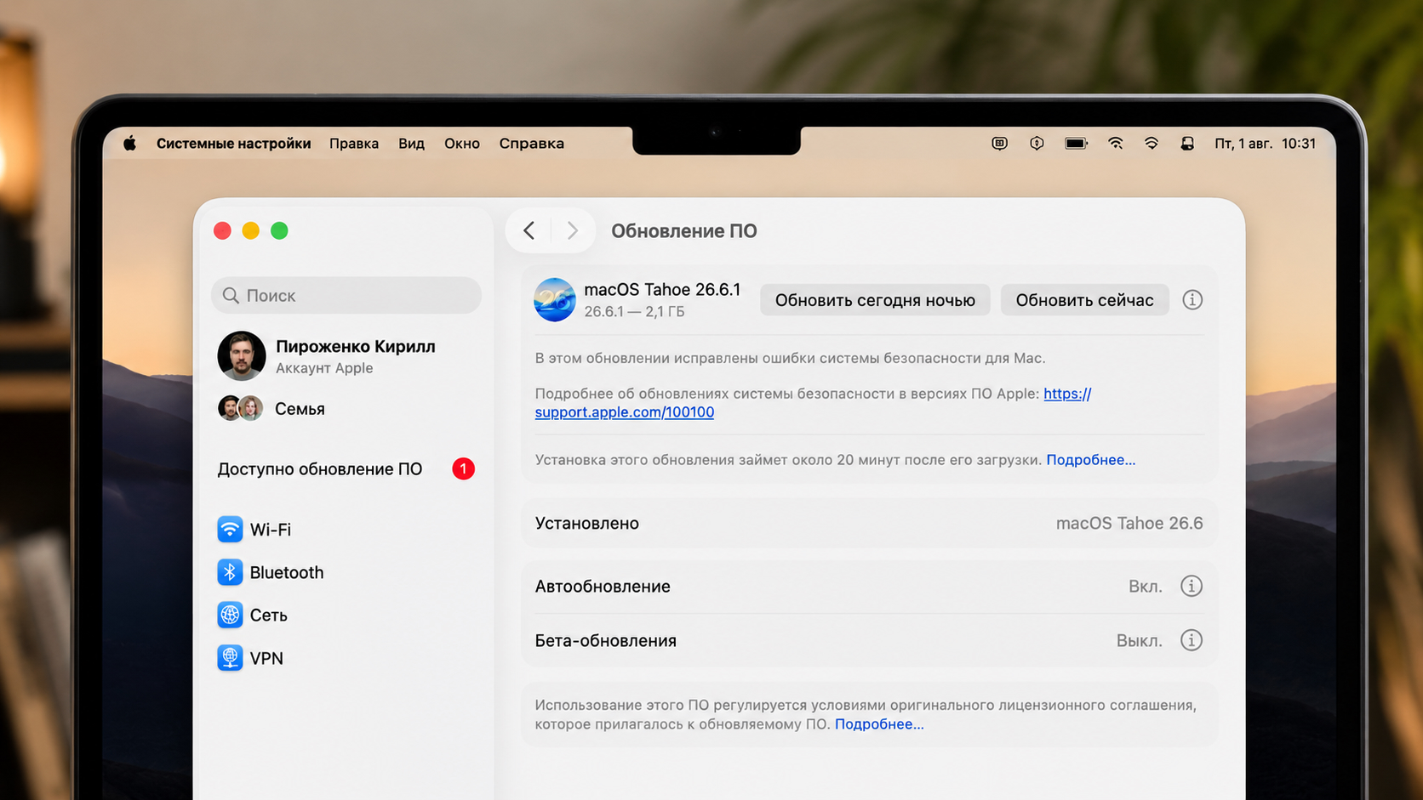
Task: Click the Bluetooth sidebar icon
Action: click(230, 572)
